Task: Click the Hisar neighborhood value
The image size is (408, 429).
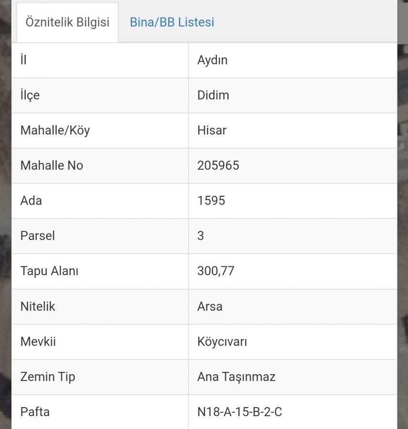Action: pos(212,130)
